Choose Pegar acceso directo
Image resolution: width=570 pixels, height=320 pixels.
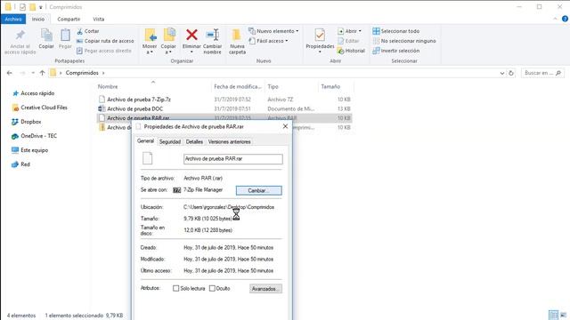(x=104, y=51)
